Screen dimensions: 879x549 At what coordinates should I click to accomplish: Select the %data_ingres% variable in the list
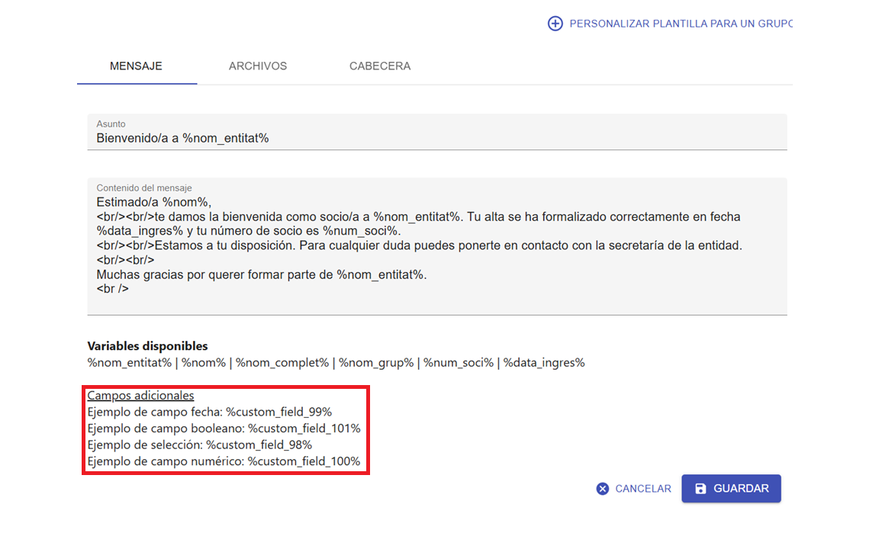point(544,363)
